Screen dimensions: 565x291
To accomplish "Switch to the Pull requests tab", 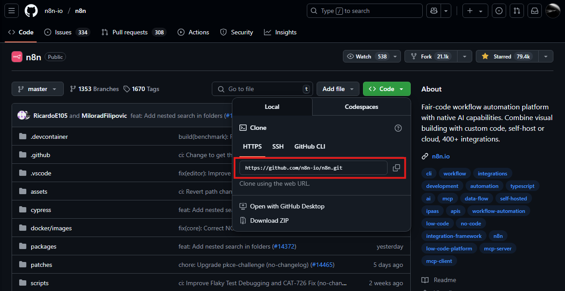I will coord(133,32).
